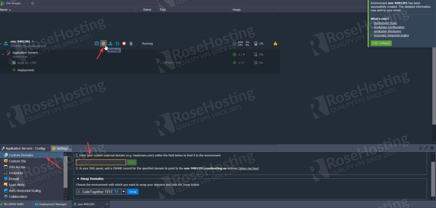Open environment Settings gear icon

(x=103, y=44)
